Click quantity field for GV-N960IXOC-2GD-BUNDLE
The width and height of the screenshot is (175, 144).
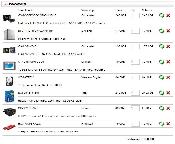click(135, 15)
